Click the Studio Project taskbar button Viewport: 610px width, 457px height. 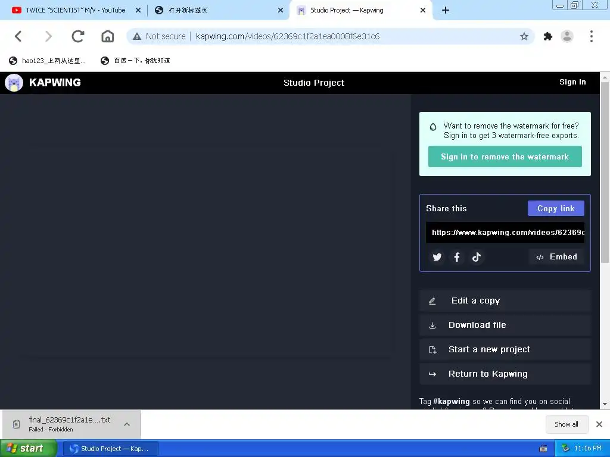pyautogui.click(x=110, y=449)
